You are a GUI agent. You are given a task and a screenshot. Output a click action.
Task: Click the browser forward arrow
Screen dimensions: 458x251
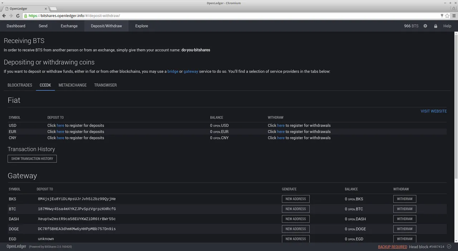point(11,16)
